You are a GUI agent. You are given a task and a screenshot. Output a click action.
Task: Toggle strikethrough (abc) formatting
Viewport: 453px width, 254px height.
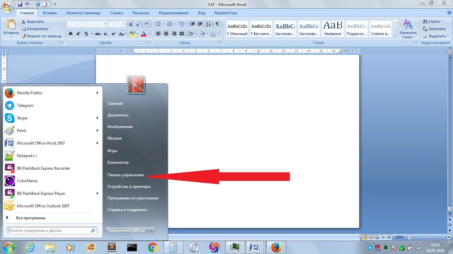point(98,34)
